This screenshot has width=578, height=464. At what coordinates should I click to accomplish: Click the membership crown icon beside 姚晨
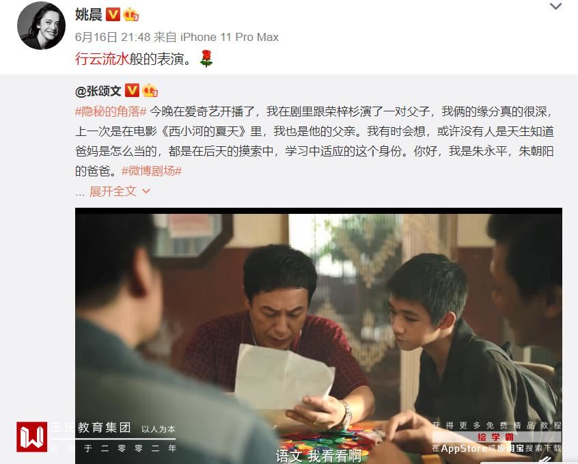[131, 15]
